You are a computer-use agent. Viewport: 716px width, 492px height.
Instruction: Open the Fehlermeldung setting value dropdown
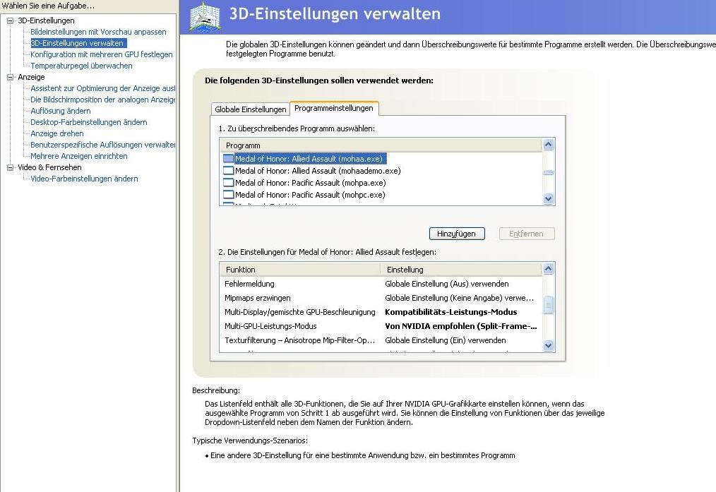click(x=446, y=284)
